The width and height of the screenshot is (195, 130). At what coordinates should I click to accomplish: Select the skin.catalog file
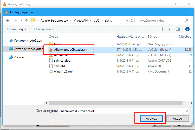(x=62, y=61)
